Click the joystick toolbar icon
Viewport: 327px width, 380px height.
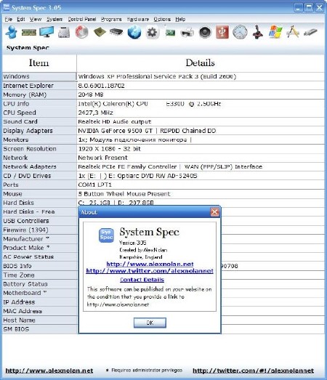click(257, 32)
